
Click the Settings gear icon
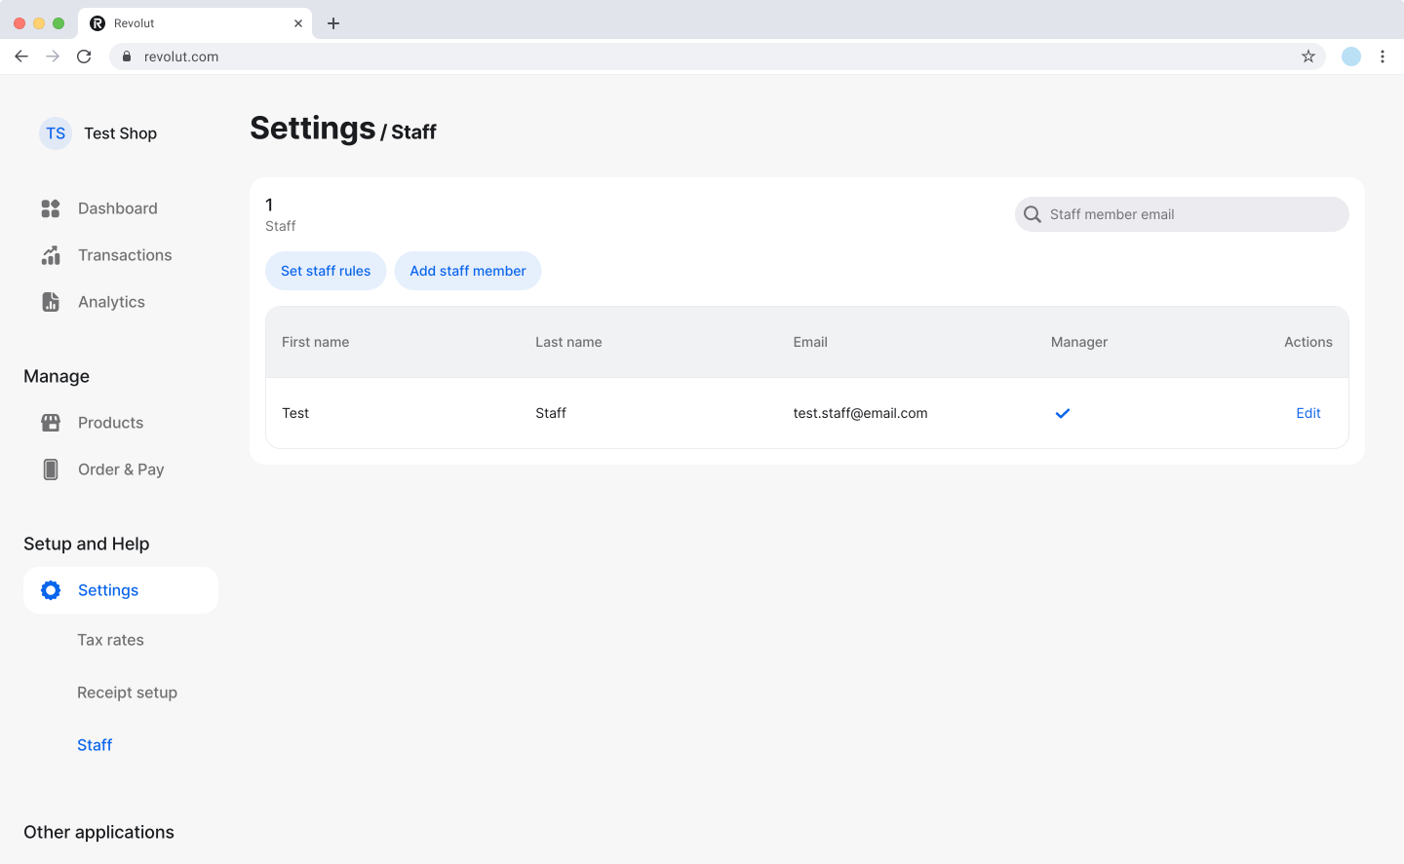pyautogui.click(x=51, y=590)
